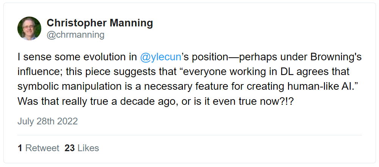Click the empty space right of Likes
The image size is (379, 167).
point(227,148)
